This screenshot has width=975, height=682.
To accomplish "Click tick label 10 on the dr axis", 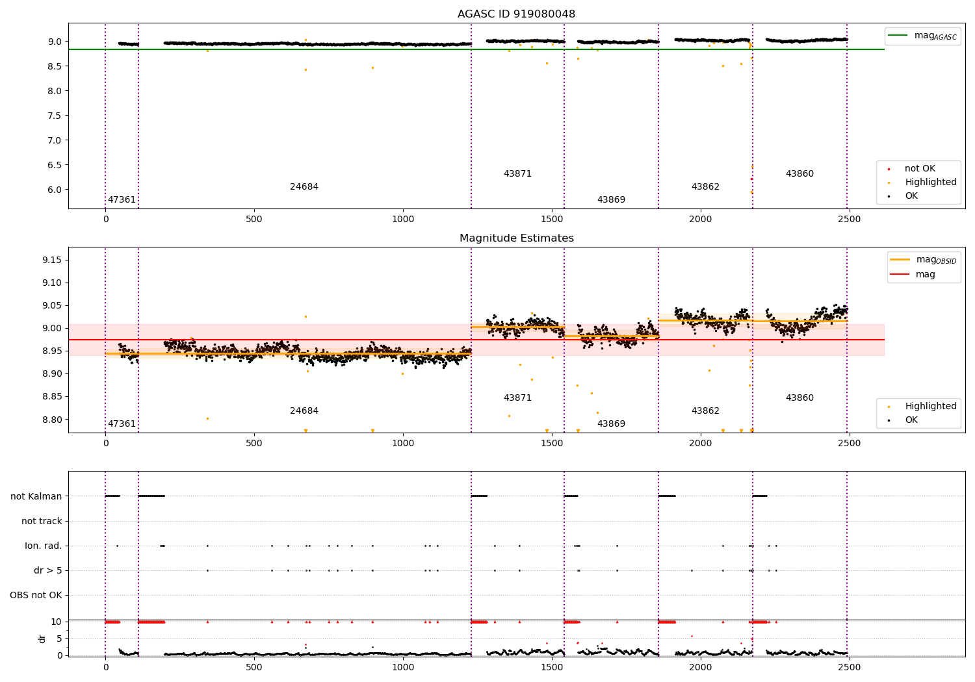I will click(57, 622).
